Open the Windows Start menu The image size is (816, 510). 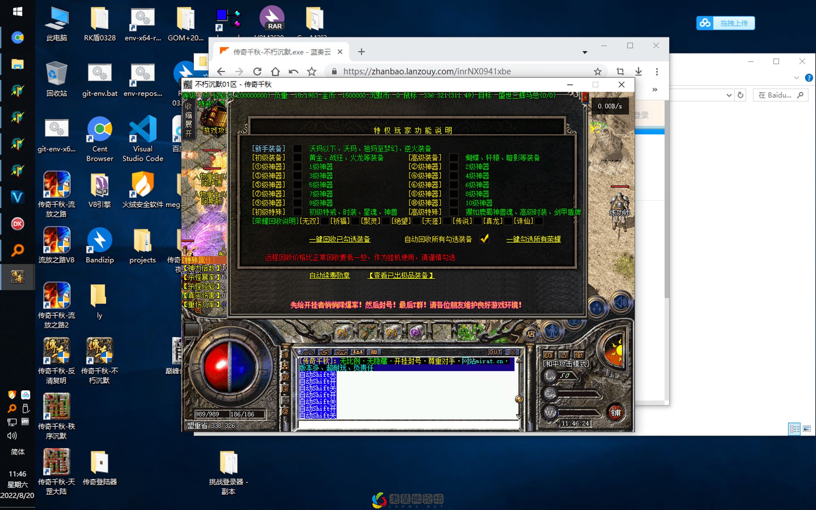click(18, 11)
